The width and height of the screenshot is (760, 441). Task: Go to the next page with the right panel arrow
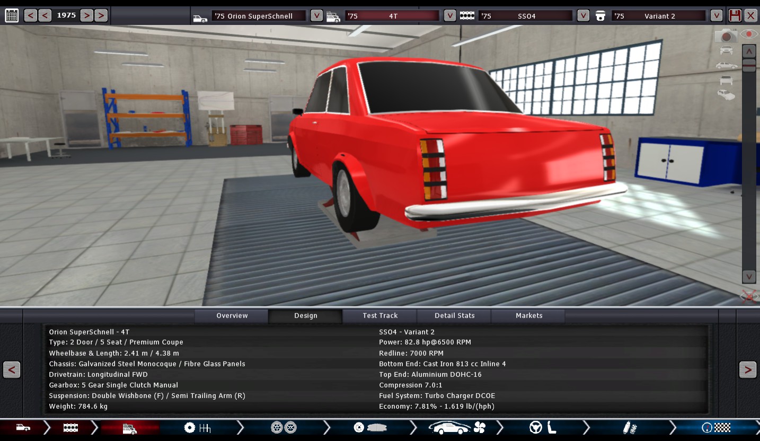(748, 369)
